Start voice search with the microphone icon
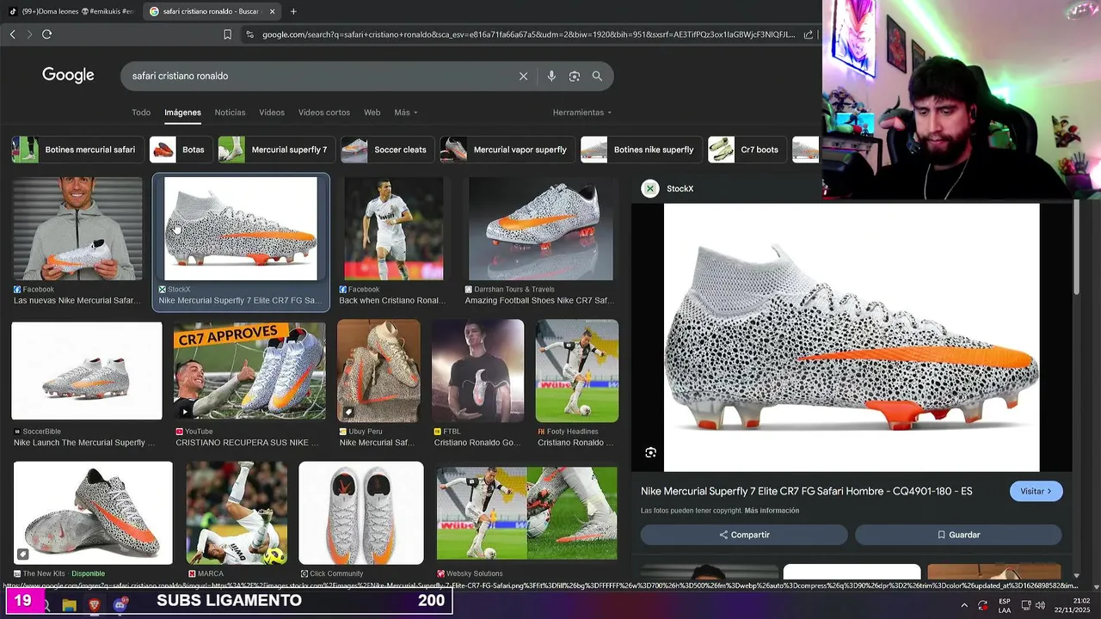Viewport: 1101px width, 619px height. pyautogui.click(x=551, y=77)
